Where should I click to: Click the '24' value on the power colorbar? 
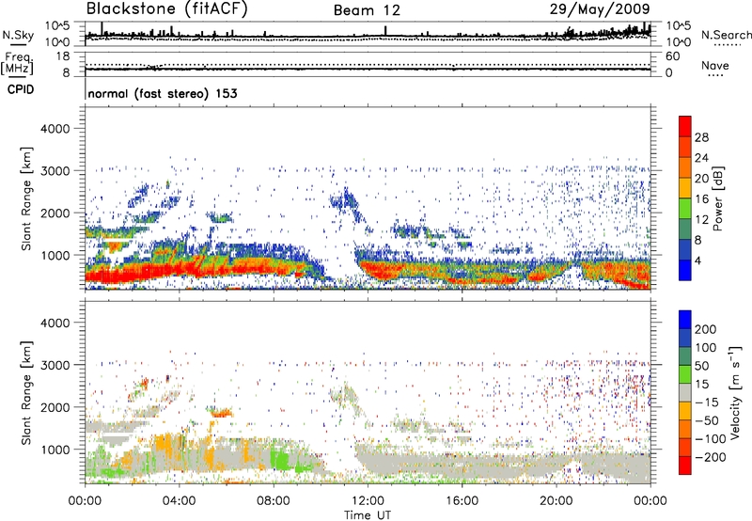[701, 158]
